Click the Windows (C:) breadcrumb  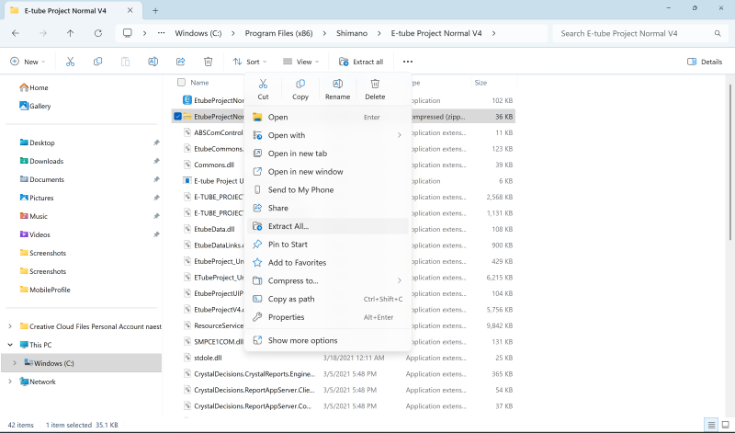pyautogui.click(x=198, y=33)
